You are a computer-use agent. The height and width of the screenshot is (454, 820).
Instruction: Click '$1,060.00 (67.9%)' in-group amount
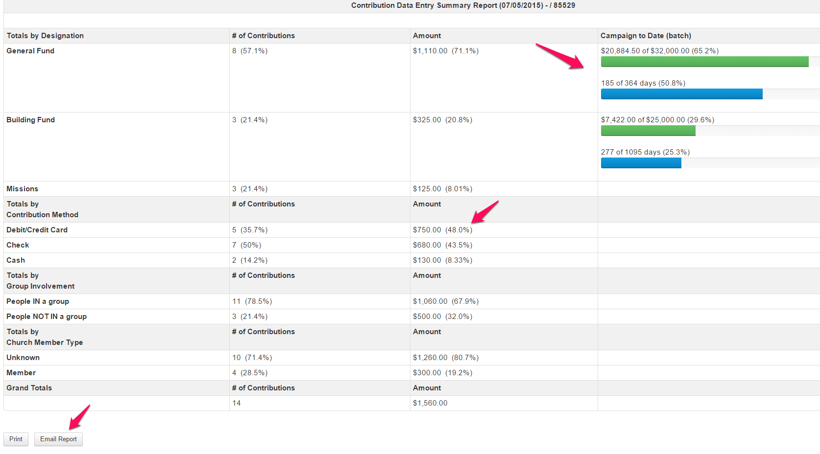click(x=446, y=301)
